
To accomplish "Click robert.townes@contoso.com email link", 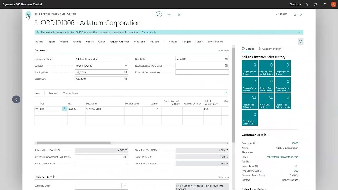I will (282, 157).
